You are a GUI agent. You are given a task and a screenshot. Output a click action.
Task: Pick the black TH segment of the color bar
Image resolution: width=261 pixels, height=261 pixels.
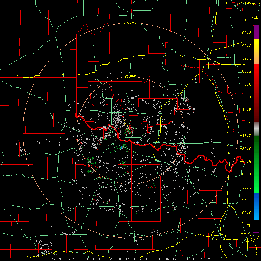(256, 226)
